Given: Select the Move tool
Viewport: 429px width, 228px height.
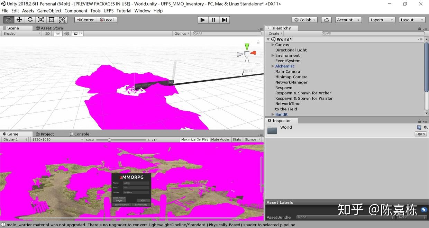Looking at the screenshot, I should point(19,20).
